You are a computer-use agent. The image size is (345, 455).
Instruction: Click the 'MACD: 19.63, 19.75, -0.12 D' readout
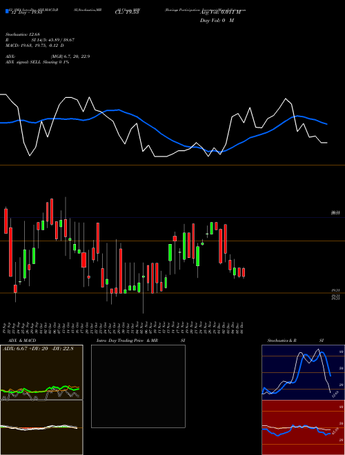click(x=34, y=45)
